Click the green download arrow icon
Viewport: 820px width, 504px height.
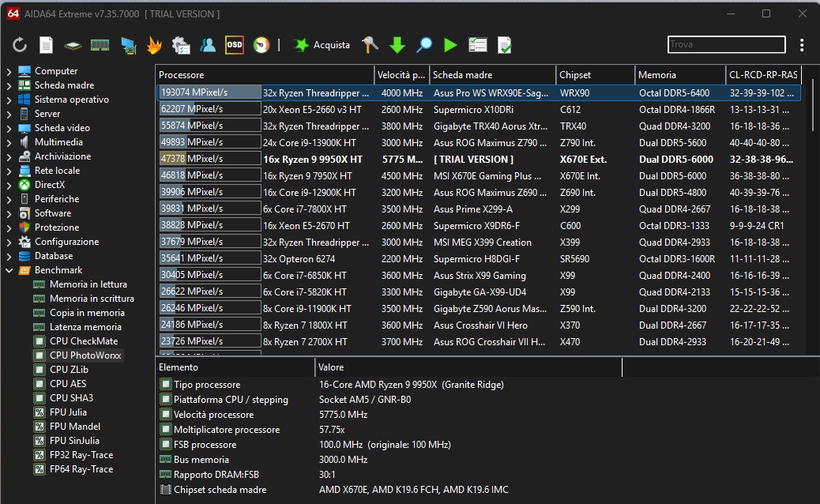pyautogui.click(x=397, y=45)
